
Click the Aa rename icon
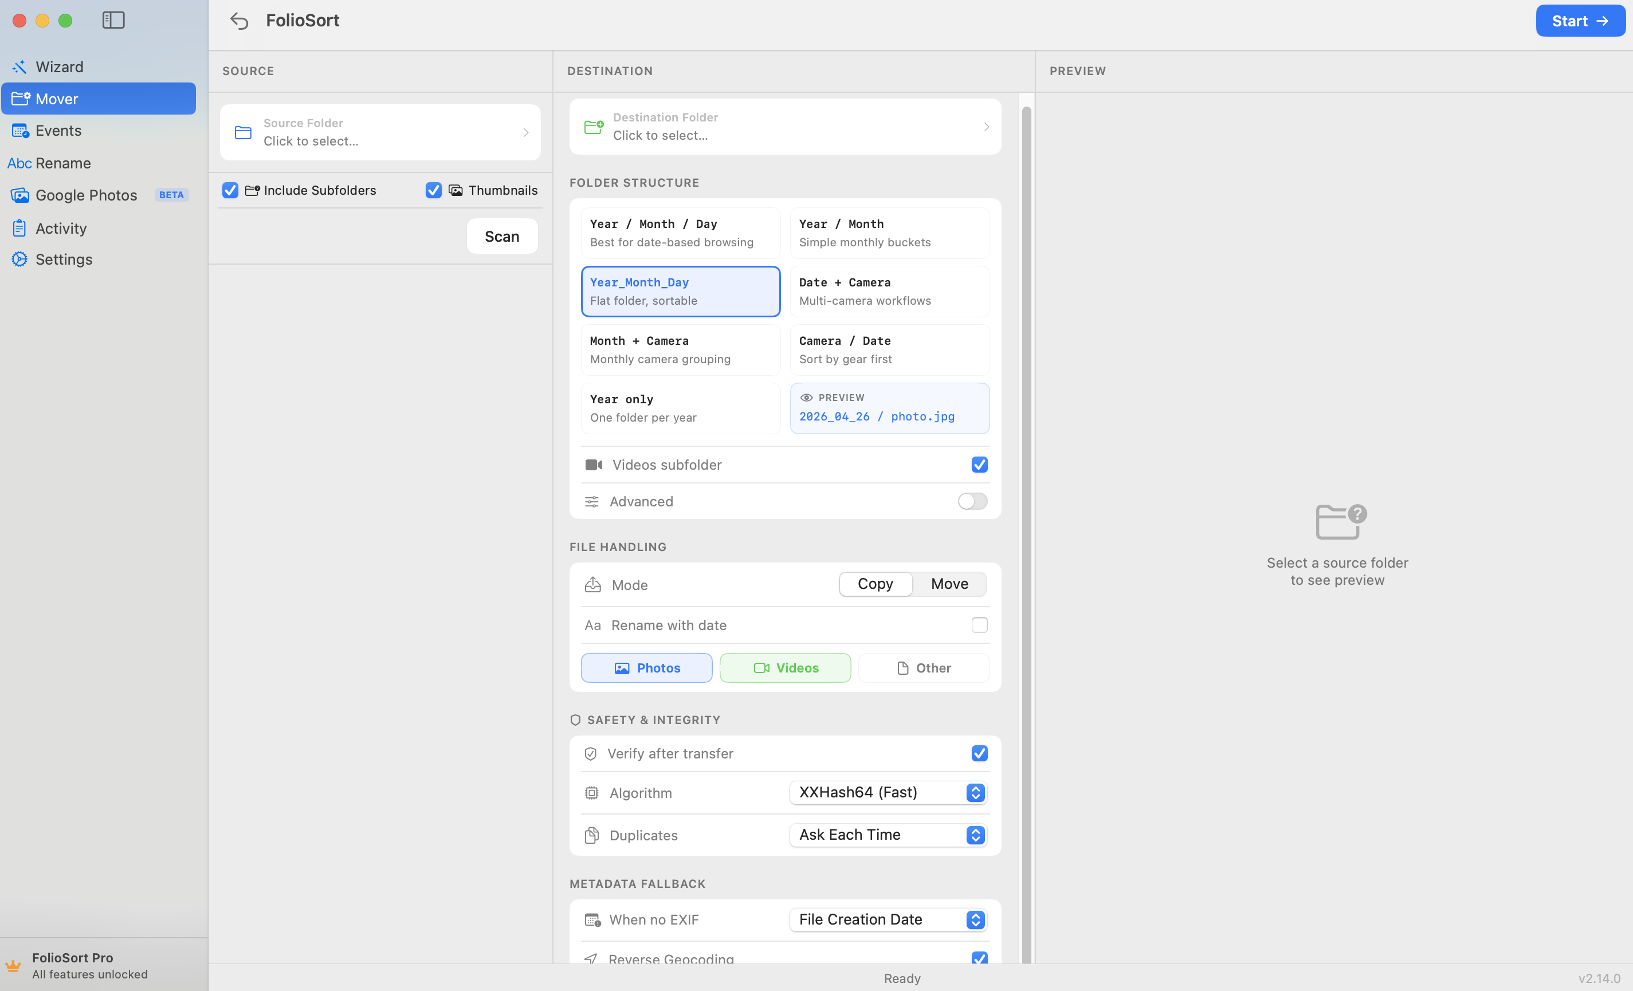point(592,626)
